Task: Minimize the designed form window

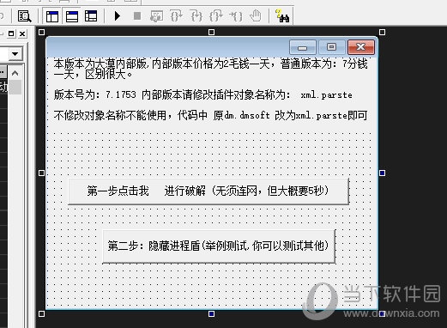Action: click(x=303, y=47)
